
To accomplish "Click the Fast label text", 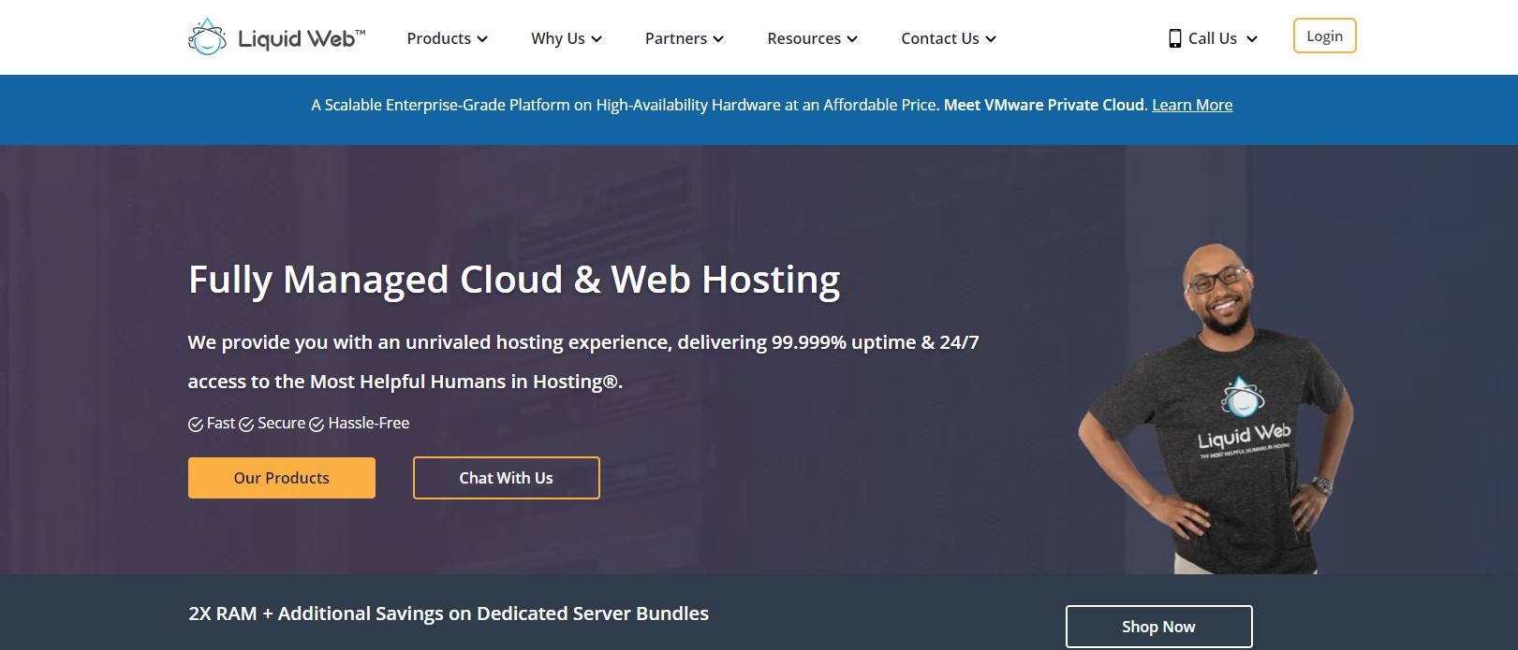I will (221, 423).
